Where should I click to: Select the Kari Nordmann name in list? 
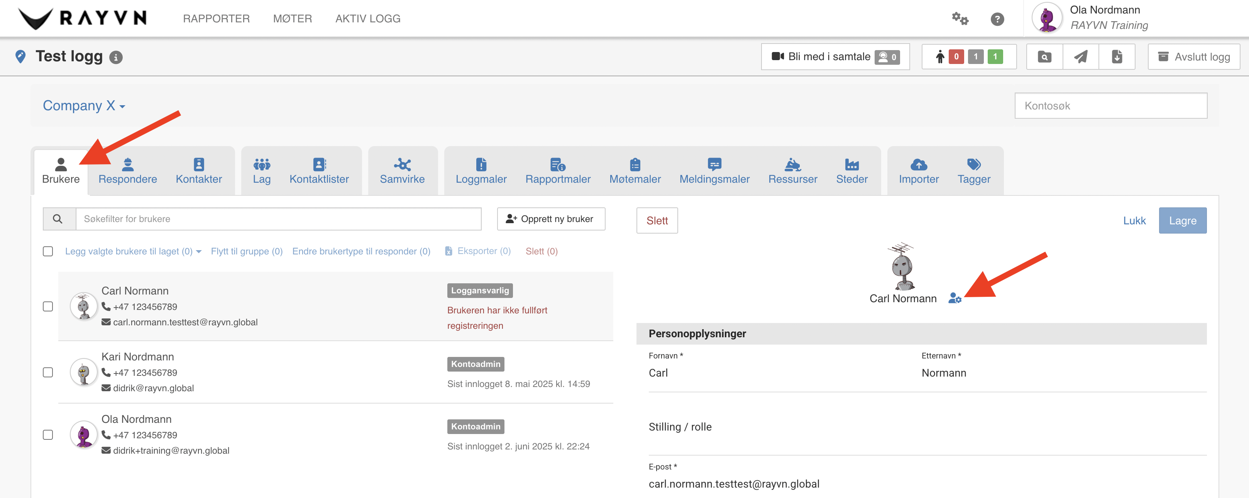(x=137, y=357)
